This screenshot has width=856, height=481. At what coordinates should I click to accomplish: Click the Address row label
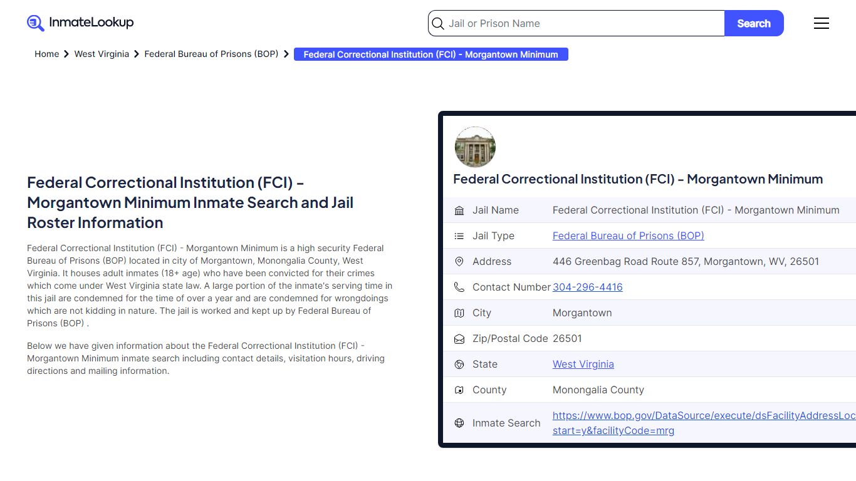(x=492, y=262)
